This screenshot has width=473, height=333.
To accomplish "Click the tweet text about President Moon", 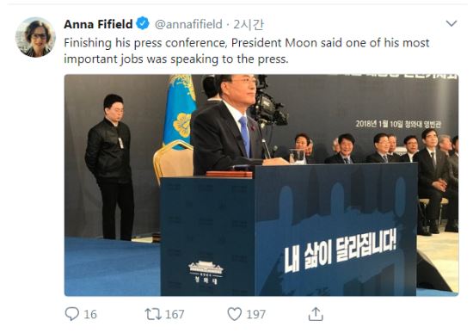I will click(247, 51).
